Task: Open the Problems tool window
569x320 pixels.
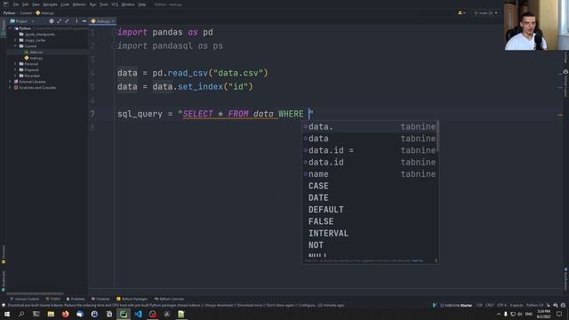Action: (75, 299)
